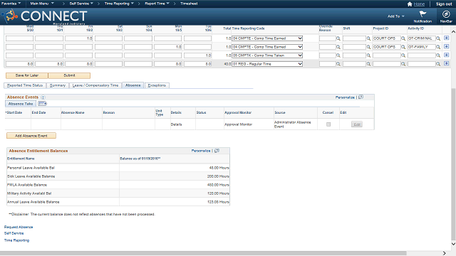Click Project ID field on OT-FAMILY row
The height and width of the screenshot is (256, 456).
click(x=386, y=47)
